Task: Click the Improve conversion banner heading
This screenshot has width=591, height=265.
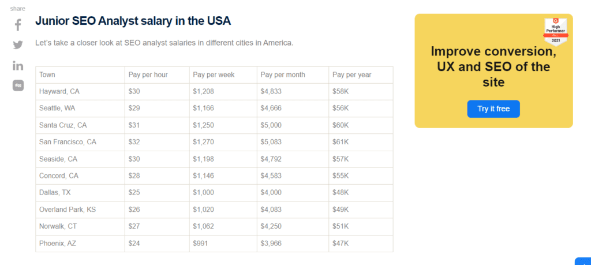Action: [x=493, y=66]
